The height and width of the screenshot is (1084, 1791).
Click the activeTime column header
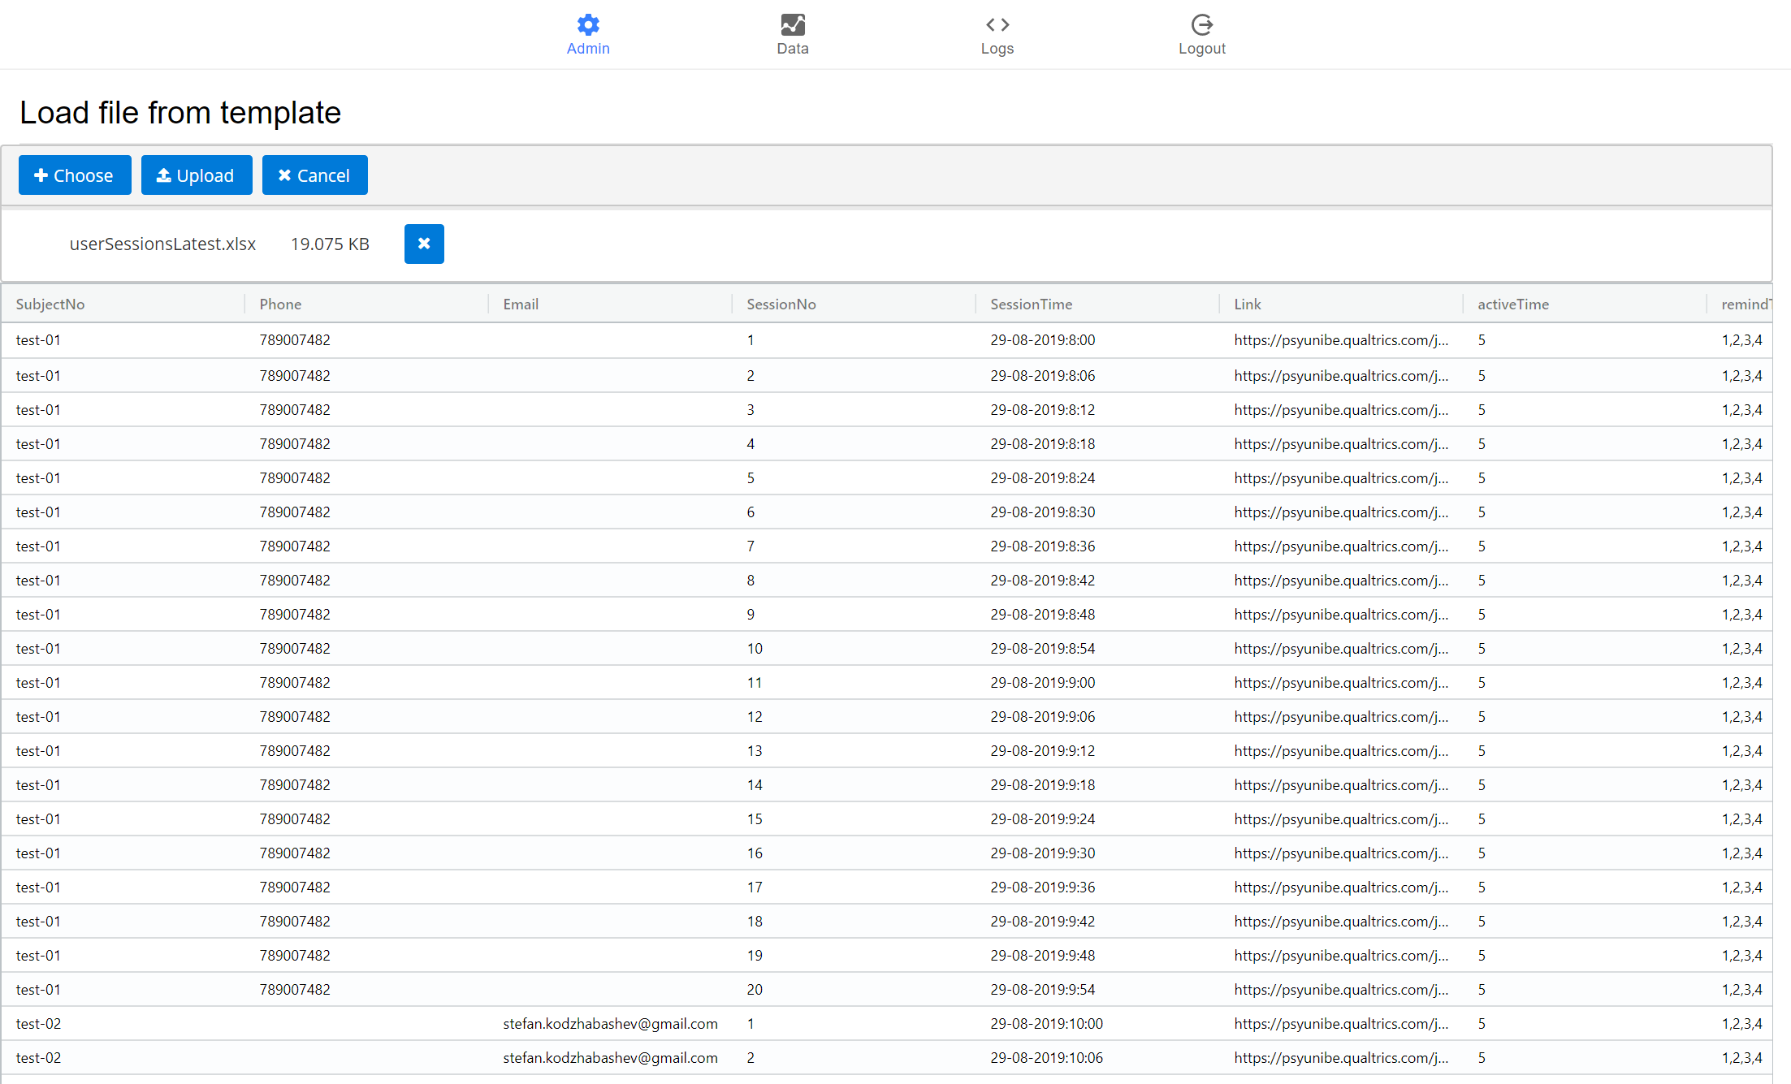pyautogui.click(x=1513, y=304)
